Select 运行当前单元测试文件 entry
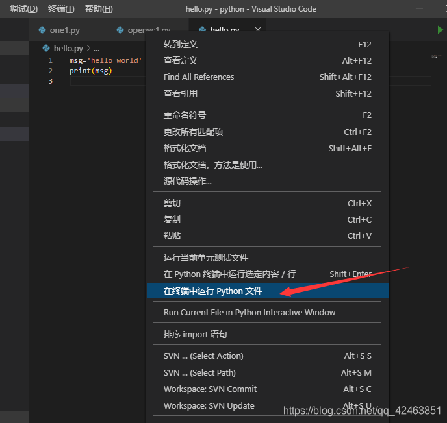Viewport: 447px width, 423px height. (x=268, y=258)
